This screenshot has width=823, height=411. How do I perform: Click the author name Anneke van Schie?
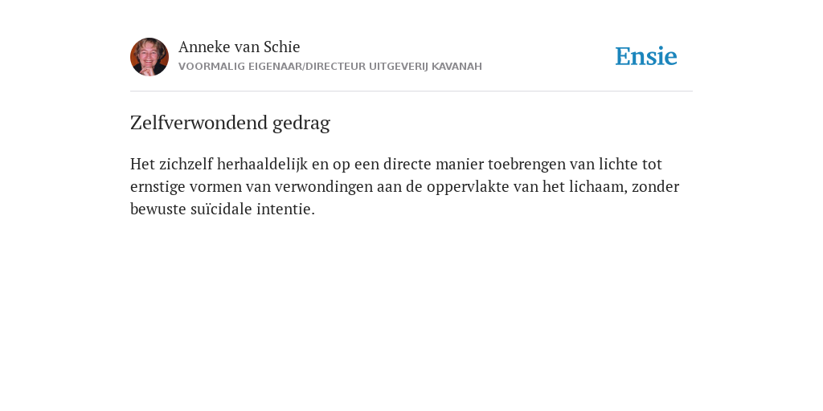click(239, 47)
